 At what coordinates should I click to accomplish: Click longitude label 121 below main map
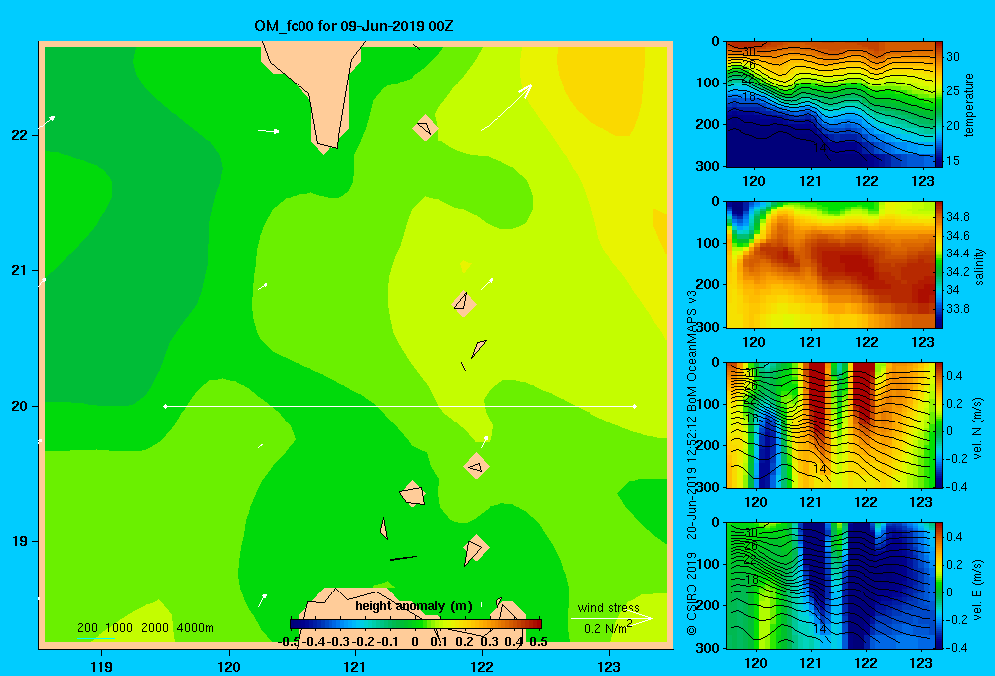coord(355,666)
